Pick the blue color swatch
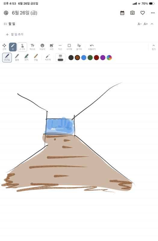 84,58
